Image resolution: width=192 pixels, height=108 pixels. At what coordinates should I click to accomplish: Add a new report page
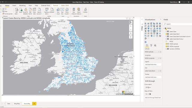(34, 104)
